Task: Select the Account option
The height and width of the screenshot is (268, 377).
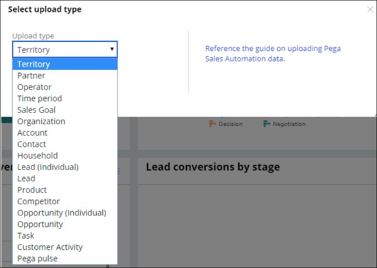Action: (32, 133)
